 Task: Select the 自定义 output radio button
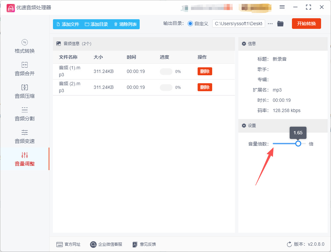click(x=190, y=24)
